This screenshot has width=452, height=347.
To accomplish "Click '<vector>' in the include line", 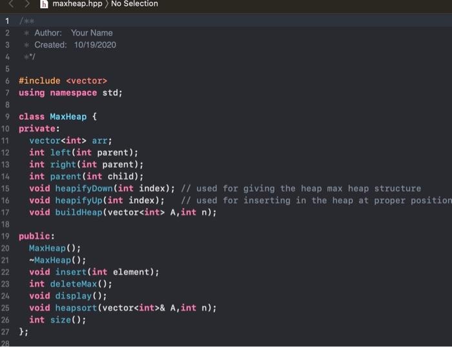I will pos(87,81).
